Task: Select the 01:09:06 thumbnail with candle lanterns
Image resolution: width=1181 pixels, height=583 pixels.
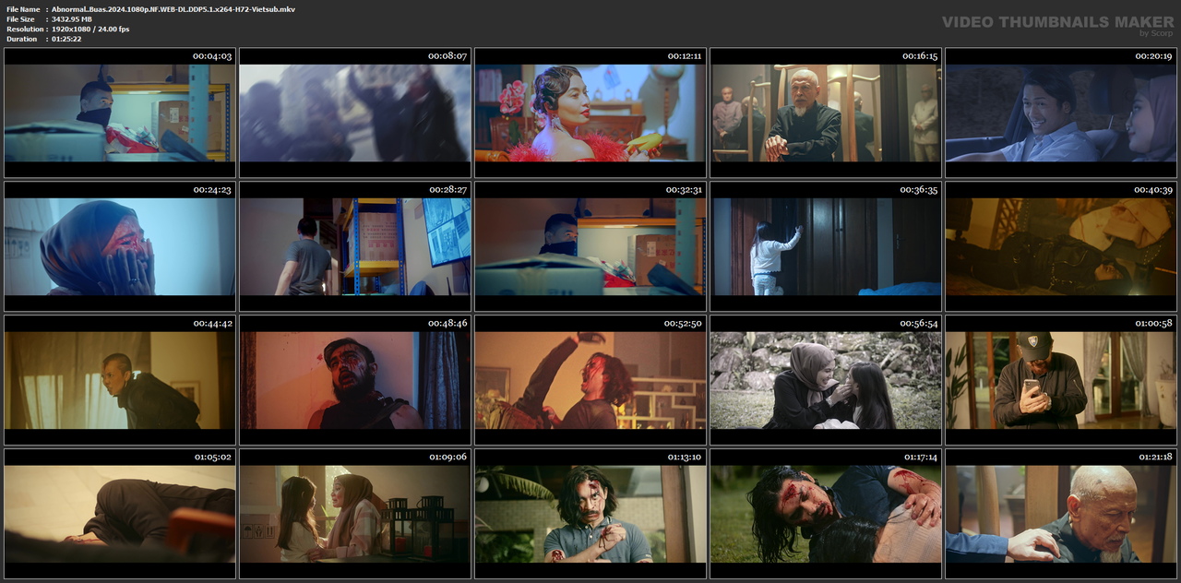Action: click(x=355, y=514)
